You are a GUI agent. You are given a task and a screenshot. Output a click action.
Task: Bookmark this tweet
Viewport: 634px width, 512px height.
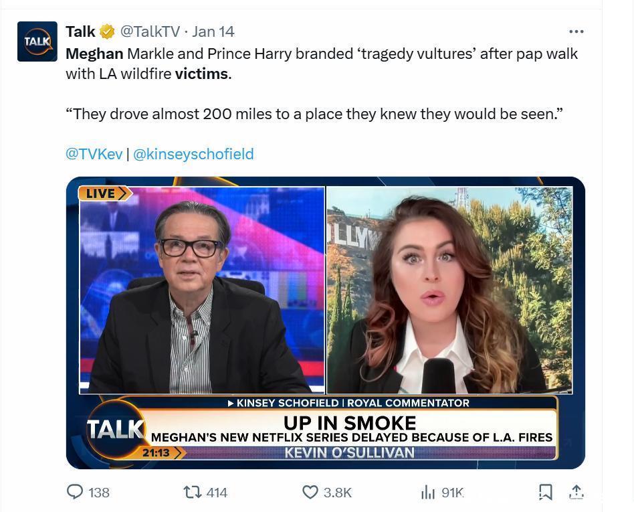(546, 492)
